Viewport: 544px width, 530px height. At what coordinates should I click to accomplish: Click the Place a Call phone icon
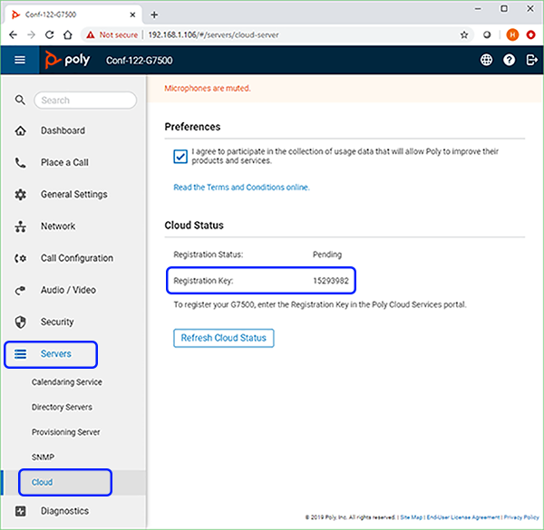click(21, 163)
